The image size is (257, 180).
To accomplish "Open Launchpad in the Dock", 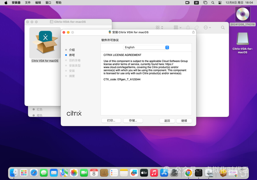I will tap(24, 173).
